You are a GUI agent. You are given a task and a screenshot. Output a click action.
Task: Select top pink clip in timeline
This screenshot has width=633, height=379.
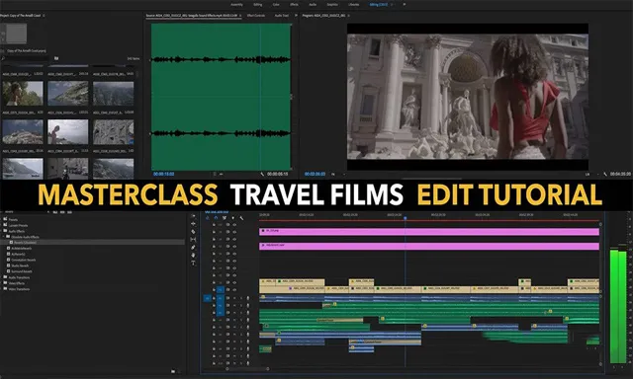[x=429, y=232]
